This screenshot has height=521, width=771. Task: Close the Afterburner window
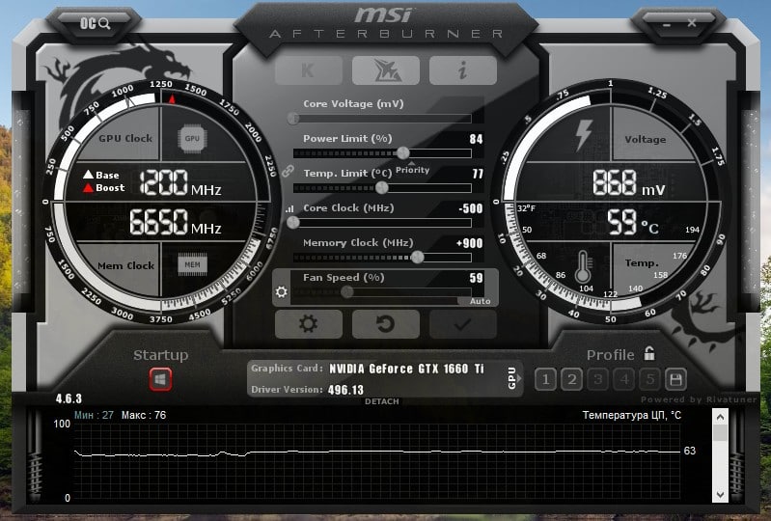pyautogui.click(x=691, y=22)
